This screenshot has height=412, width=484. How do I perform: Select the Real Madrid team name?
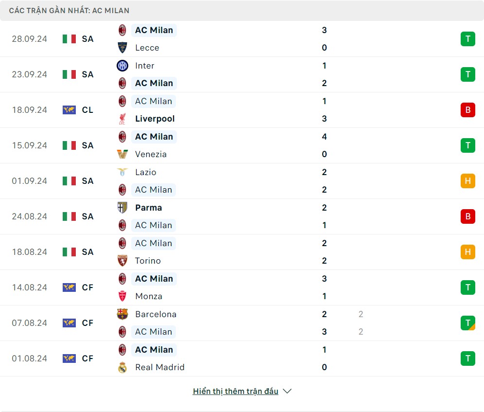[x=160, y=367]
